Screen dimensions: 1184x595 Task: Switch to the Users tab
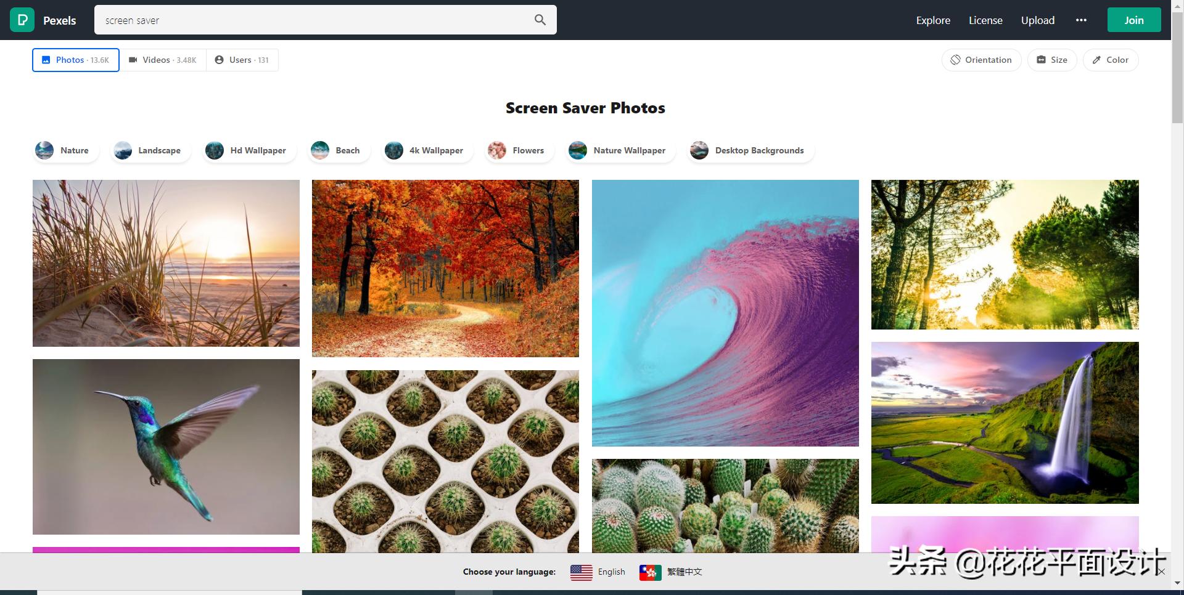point(242,60)
